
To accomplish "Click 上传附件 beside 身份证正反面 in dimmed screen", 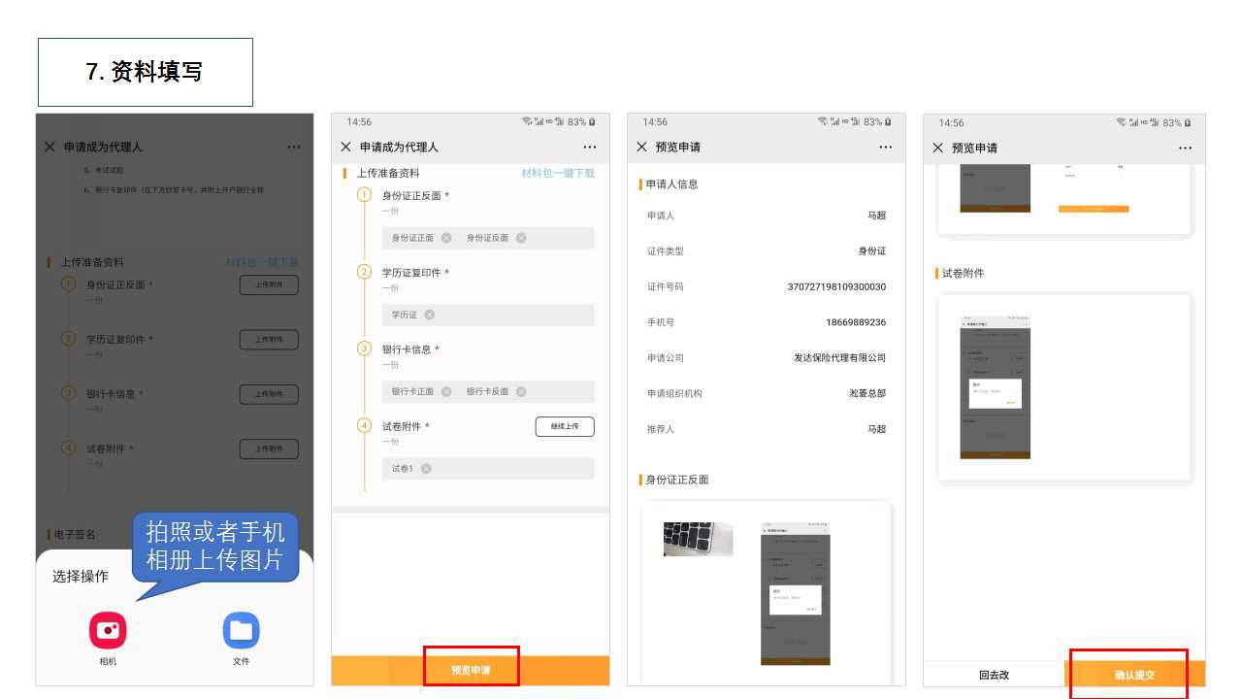I will (x=269, y=284).
